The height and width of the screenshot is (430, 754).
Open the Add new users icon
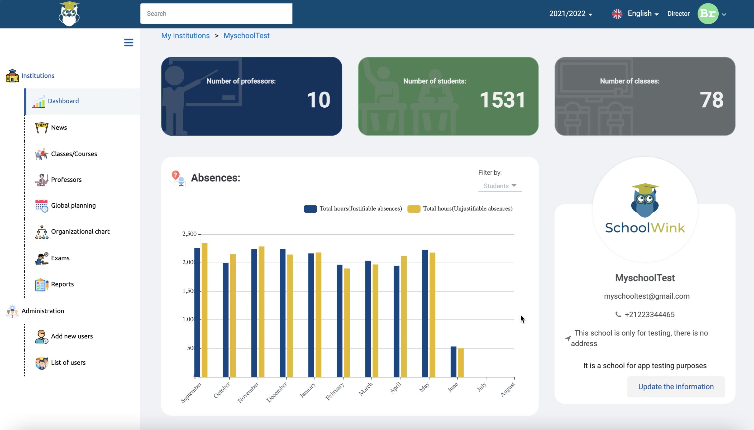(42, 336)
